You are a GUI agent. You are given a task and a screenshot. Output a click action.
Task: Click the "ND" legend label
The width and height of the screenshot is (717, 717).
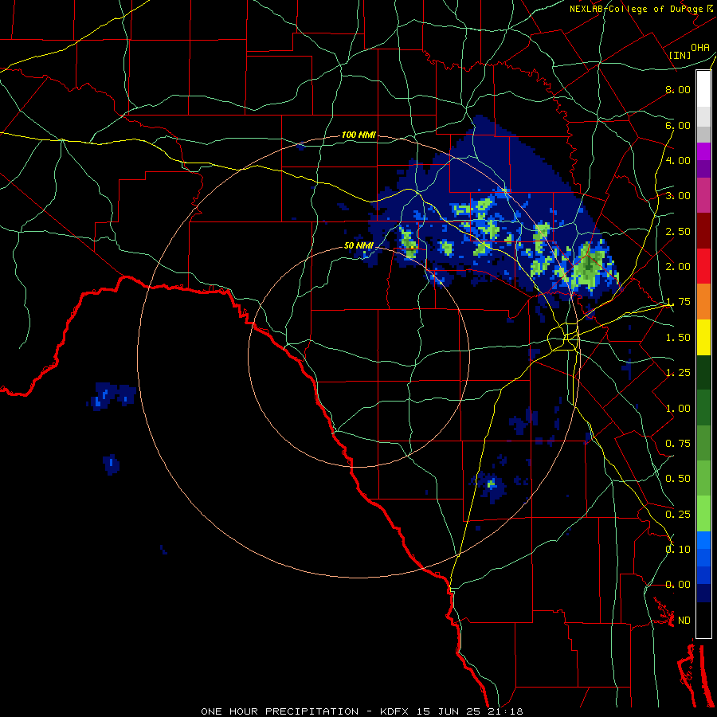(x=684, y=621)
